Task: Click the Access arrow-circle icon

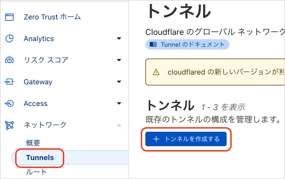Action: (x=9, y=103)
